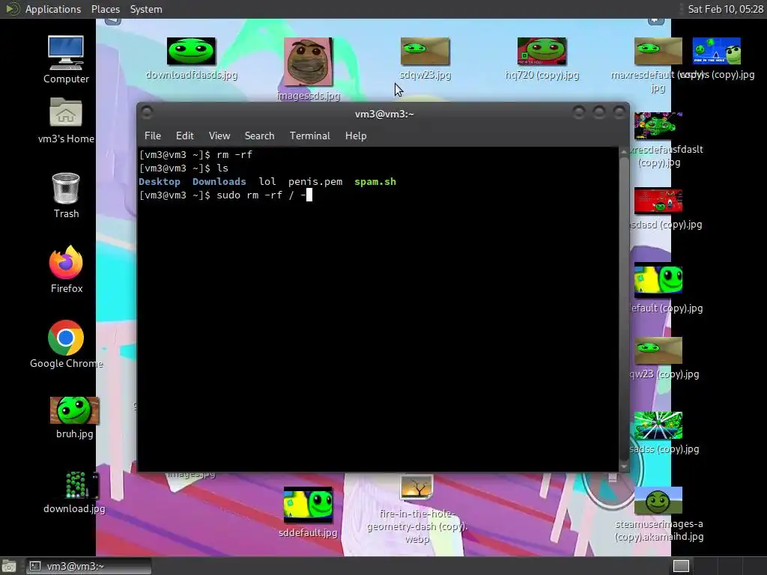Open the terminal window menu button
The width and height of the screenshot is (767, 575).
(x=147, y=112)
